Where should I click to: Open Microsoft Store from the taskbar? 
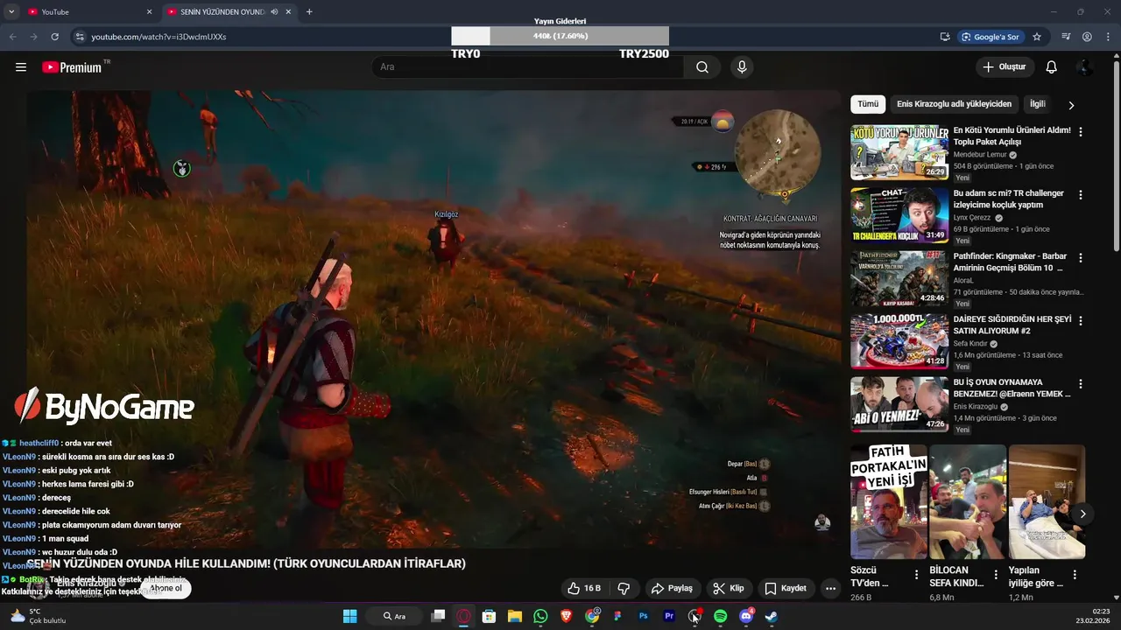(490, 616)
